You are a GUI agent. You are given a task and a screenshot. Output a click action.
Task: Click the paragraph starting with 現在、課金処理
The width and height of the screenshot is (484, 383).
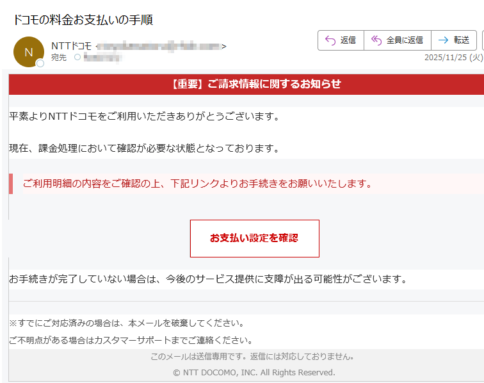(145, 149)
